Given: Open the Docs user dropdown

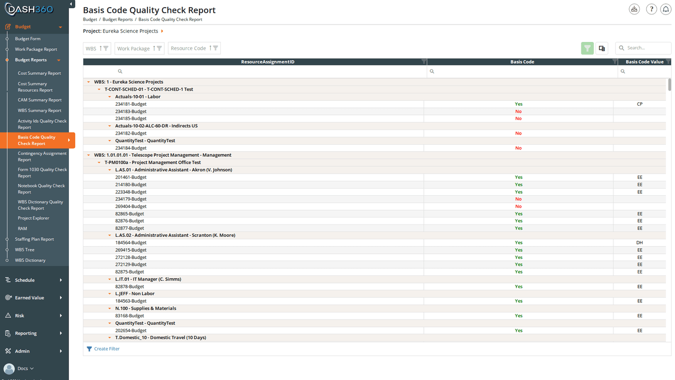Looking at the screenshot, I should click(x=26, y=368).
